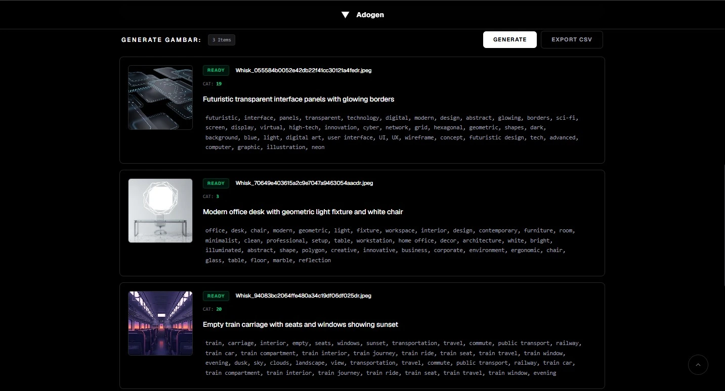Click the sunset train carriage card title

click(x=301, y=324)
